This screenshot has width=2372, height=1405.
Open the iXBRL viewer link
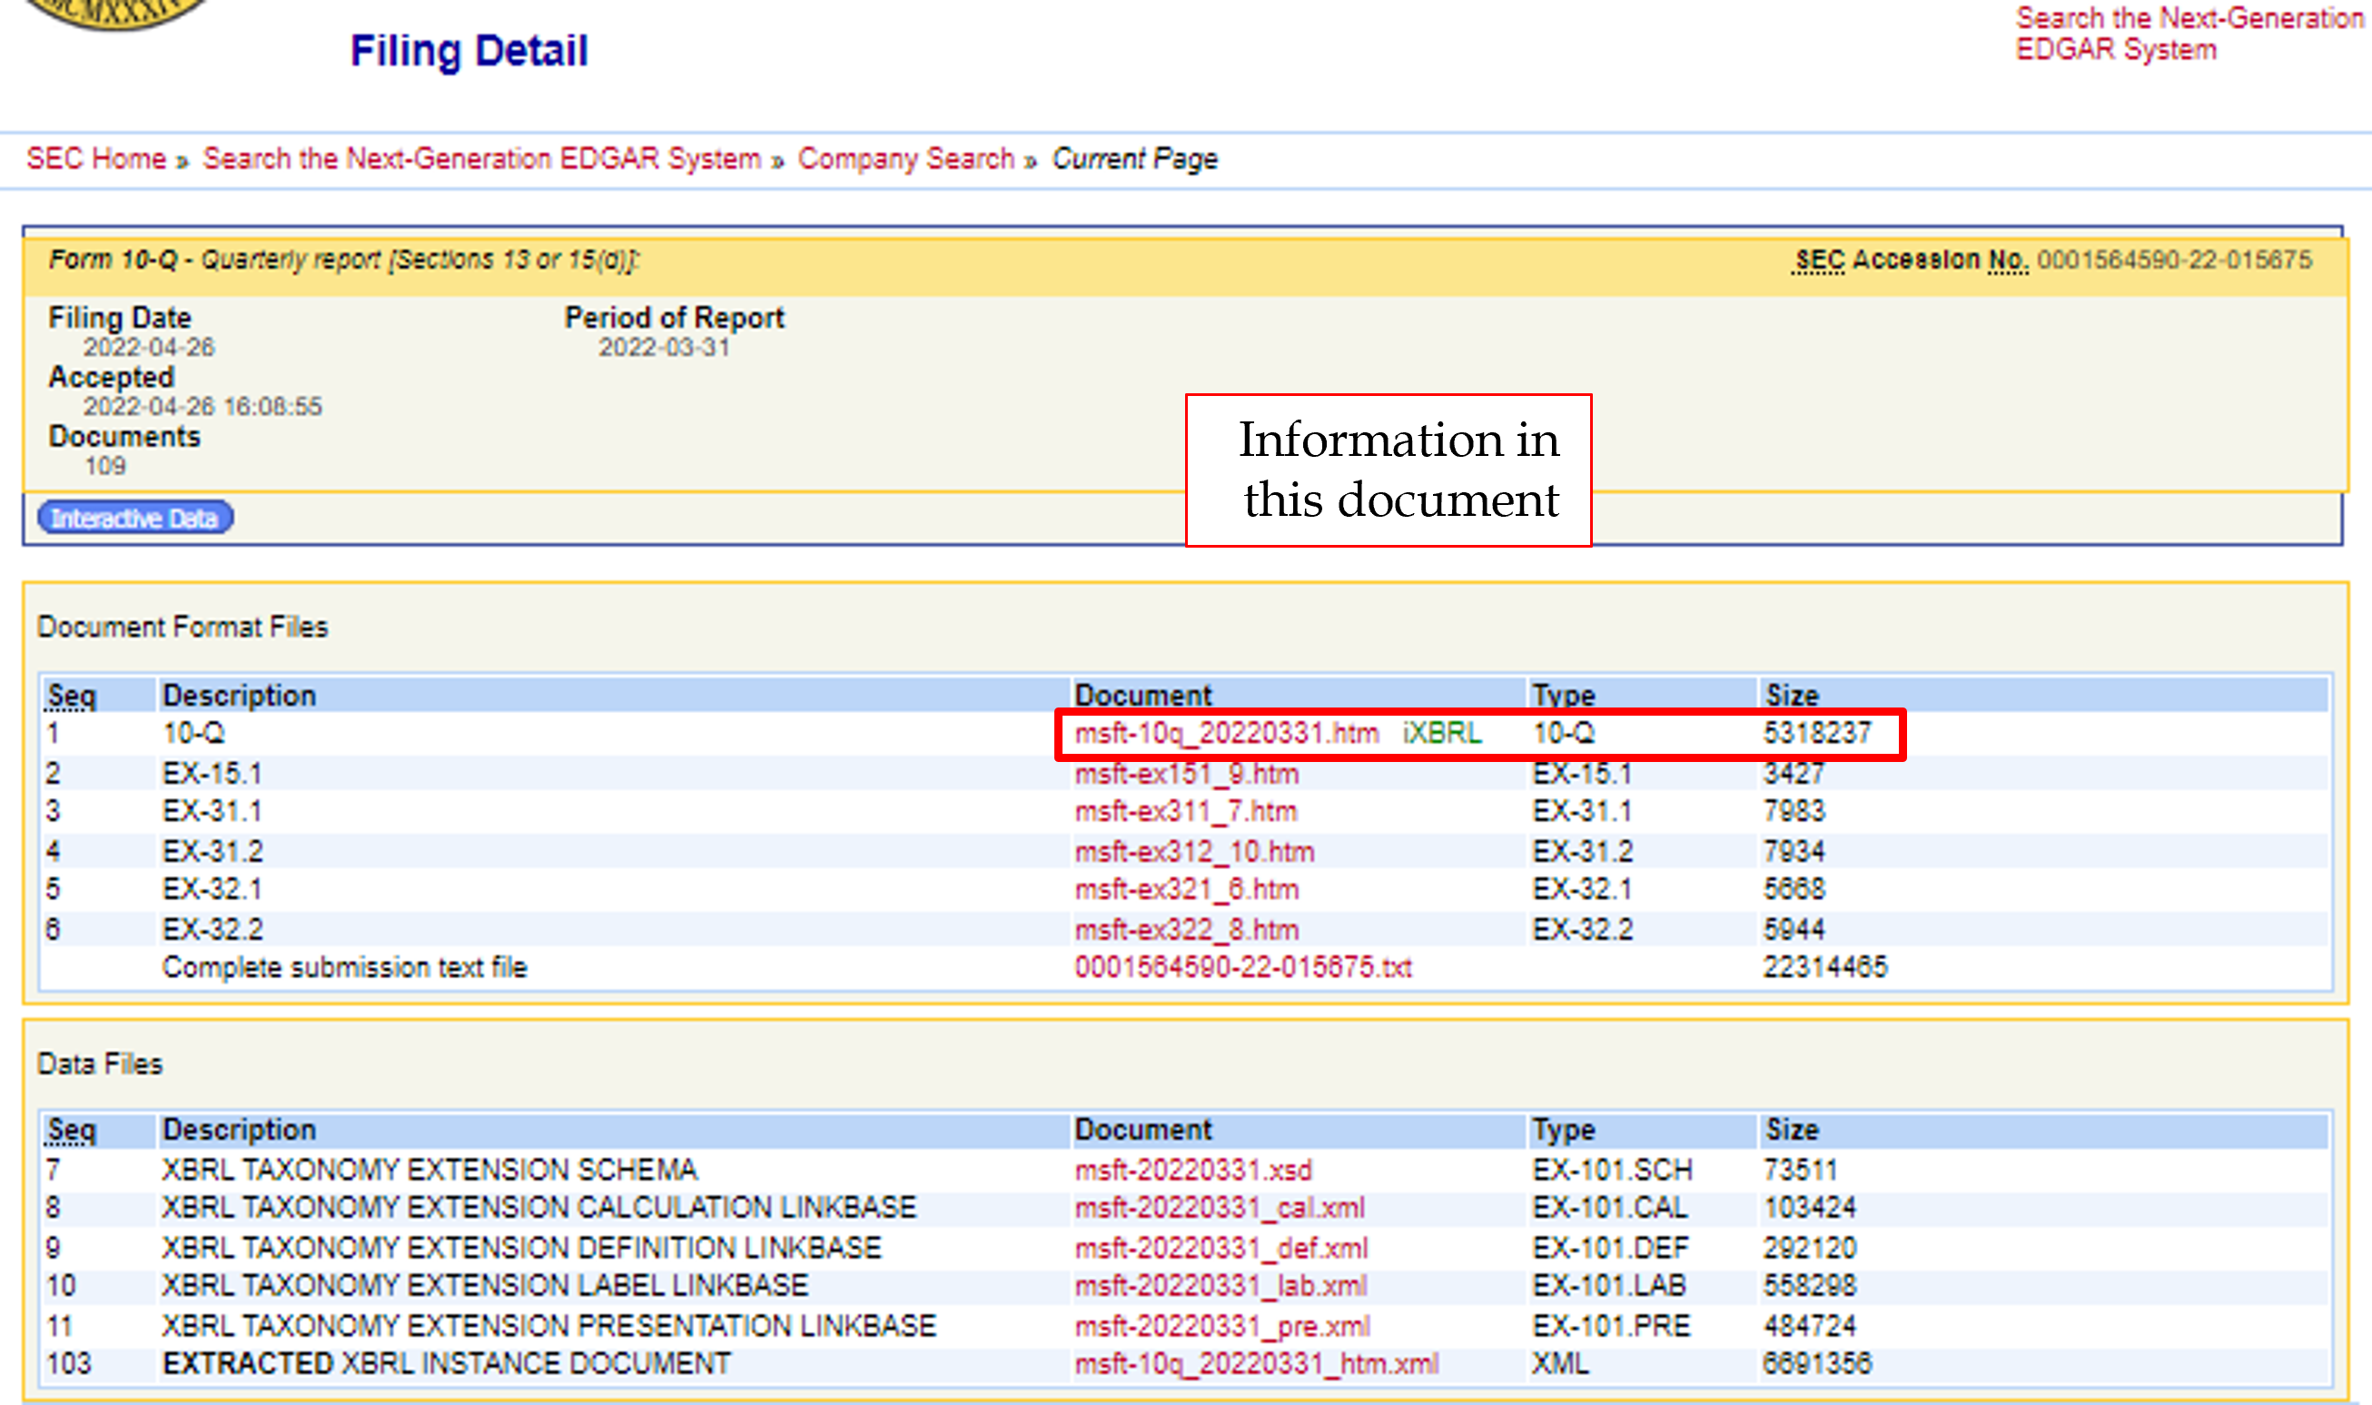click(x=1442, y=733)
